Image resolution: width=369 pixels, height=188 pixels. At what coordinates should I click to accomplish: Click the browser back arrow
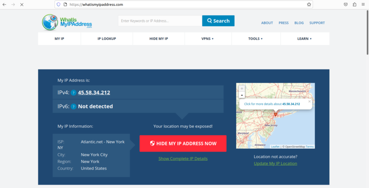tap(4, 4)
